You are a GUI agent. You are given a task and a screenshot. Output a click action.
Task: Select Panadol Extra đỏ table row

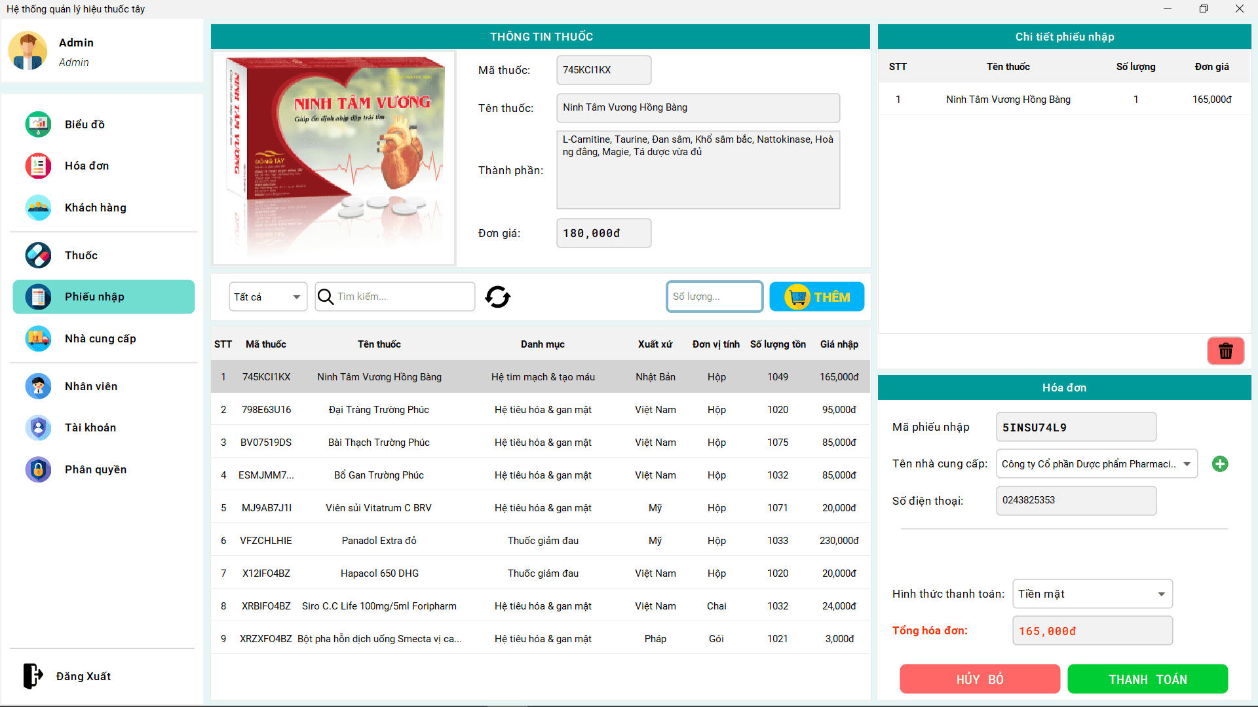[540, 540]
